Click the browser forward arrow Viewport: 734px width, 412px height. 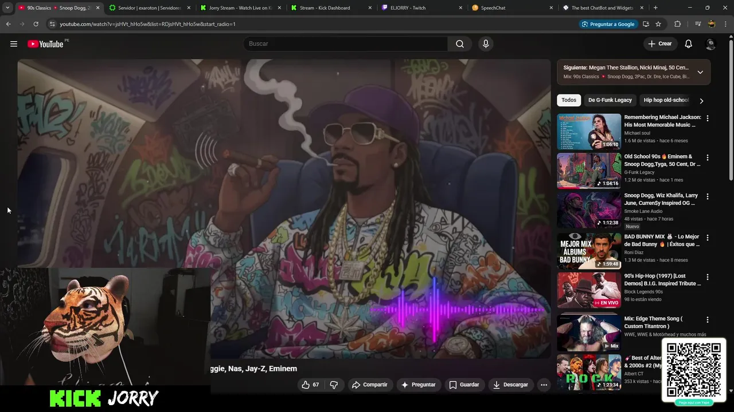tap(22, 24)
